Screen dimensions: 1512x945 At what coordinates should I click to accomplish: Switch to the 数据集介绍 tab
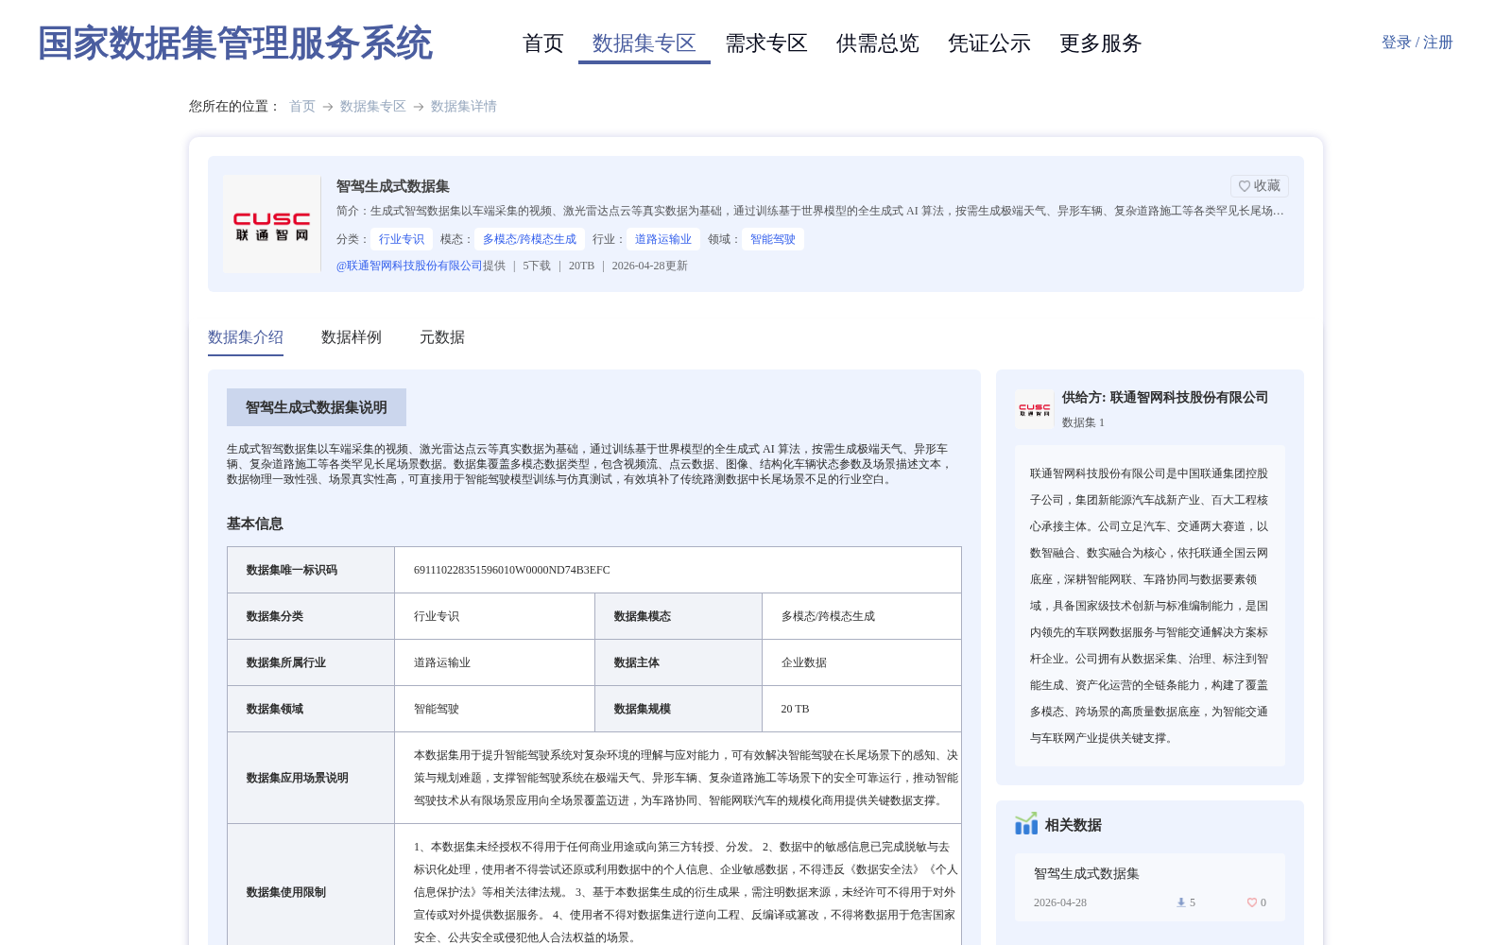click(246, 337)
